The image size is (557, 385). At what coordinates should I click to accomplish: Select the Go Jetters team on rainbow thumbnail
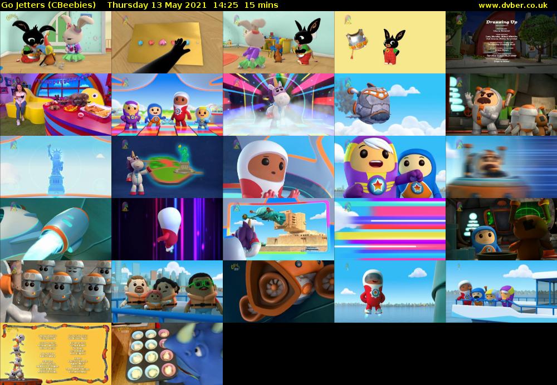click(x=167, y=104)
